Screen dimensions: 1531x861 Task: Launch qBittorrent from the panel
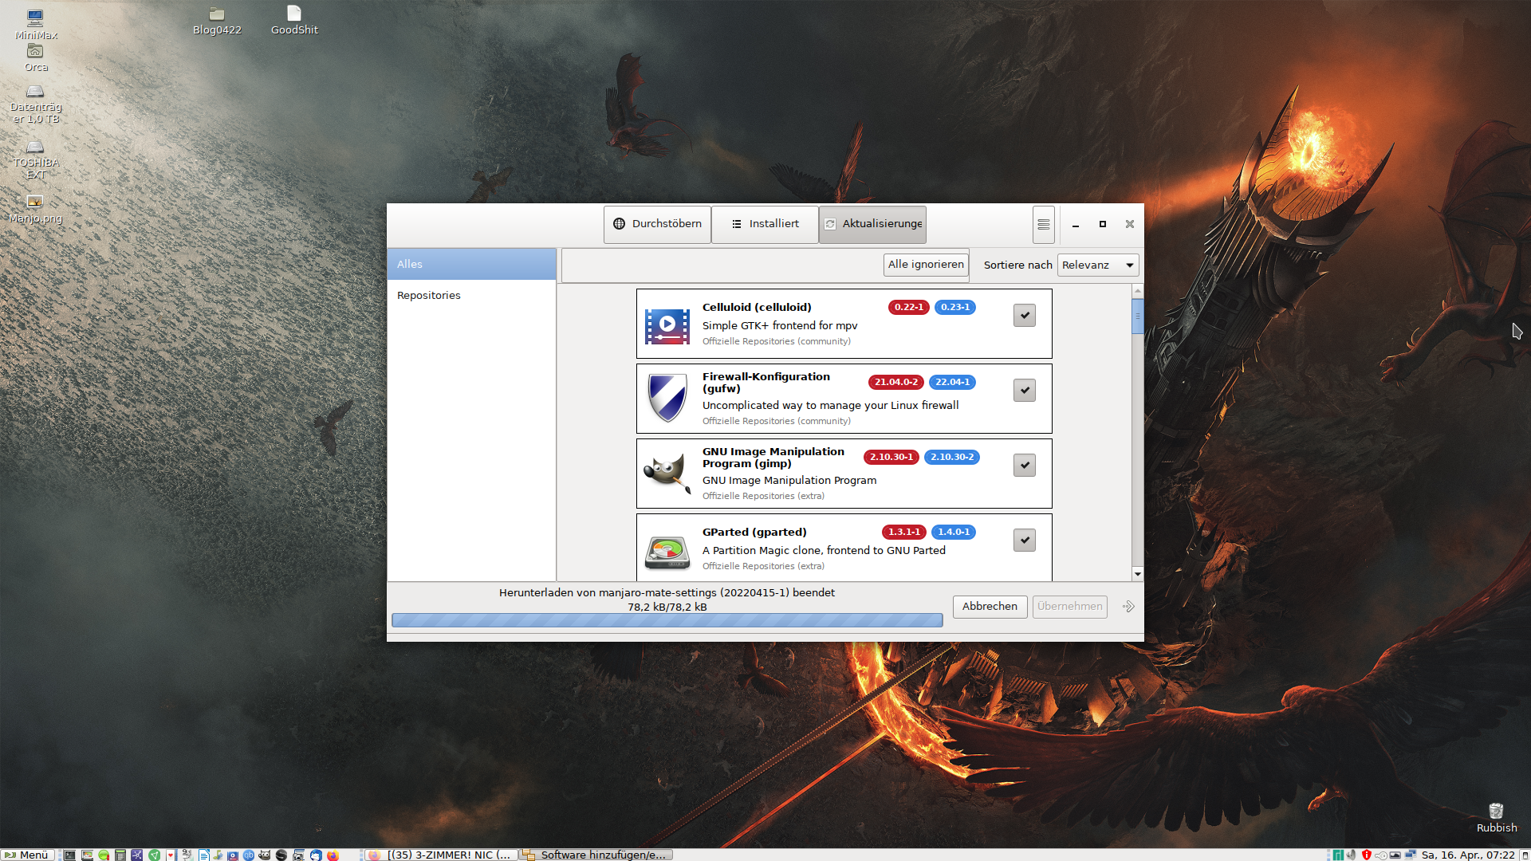(249, 855)
